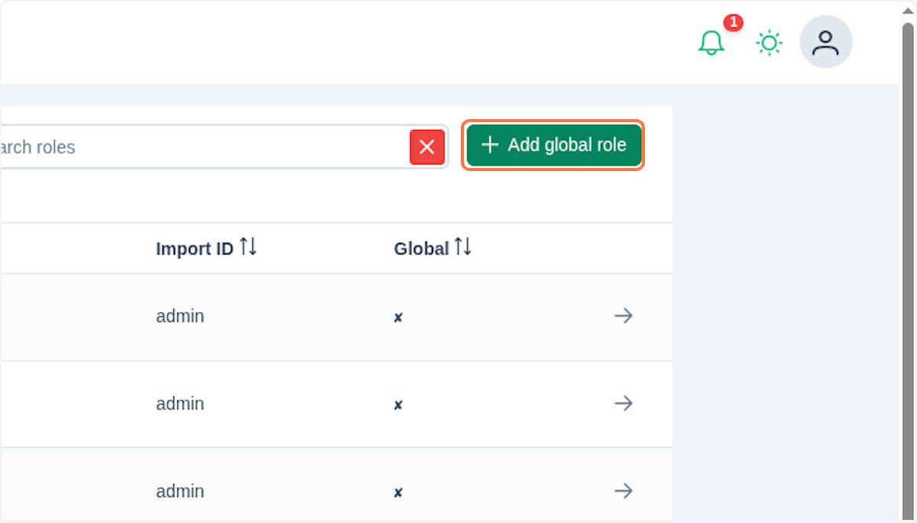Click the sort arrows beside Import ID

click(248, 247)
